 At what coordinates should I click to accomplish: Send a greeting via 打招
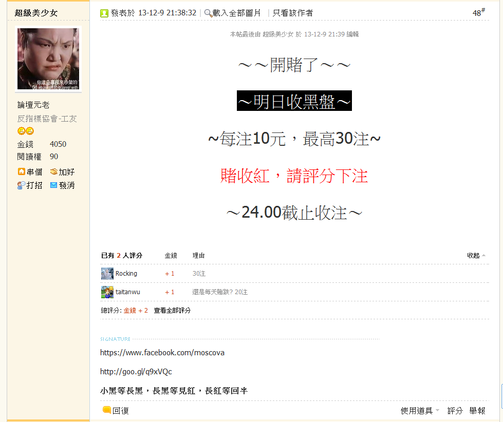click(34, 185)
